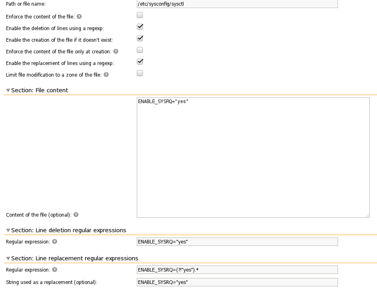Screen dimensions: 377x292
Task: Open help icon for line replacement Regular expression
Action: 55,270
